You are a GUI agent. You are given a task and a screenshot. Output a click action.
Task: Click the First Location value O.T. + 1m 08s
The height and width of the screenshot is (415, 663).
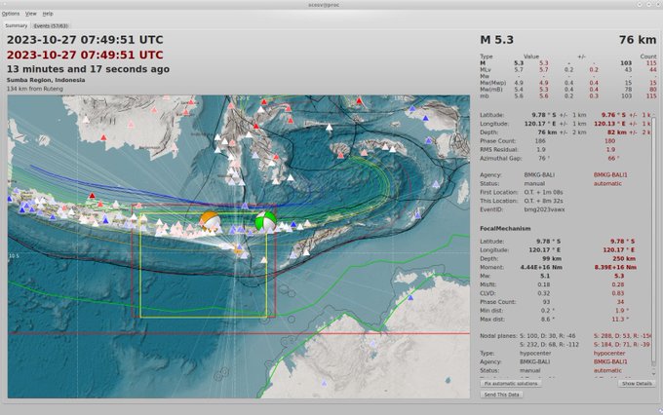click(543, 192)
